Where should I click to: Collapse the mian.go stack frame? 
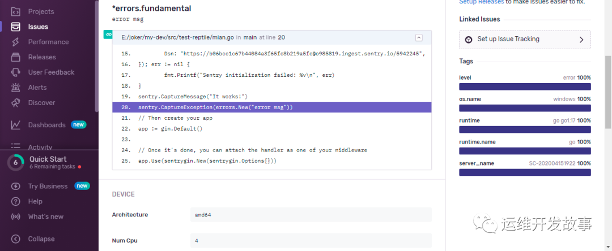(419, 37)
